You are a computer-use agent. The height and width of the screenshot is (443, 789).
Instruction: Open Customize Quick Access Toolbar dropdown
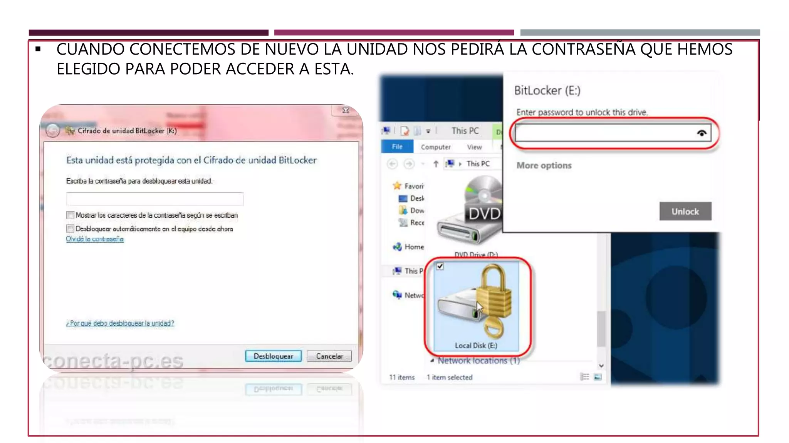click(x=428, y=132)
